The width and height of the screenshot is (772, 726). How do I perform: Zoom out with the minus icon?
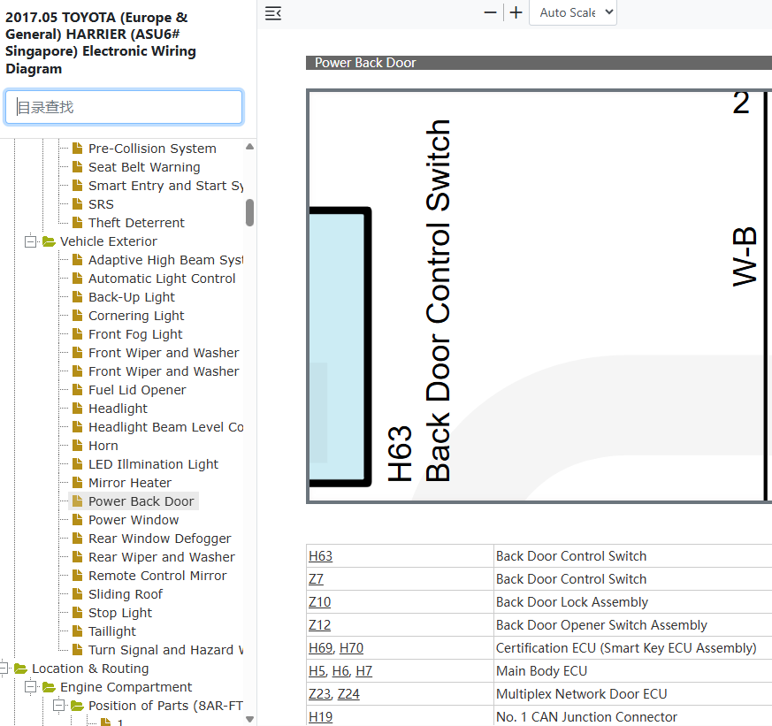pos(491,12)
